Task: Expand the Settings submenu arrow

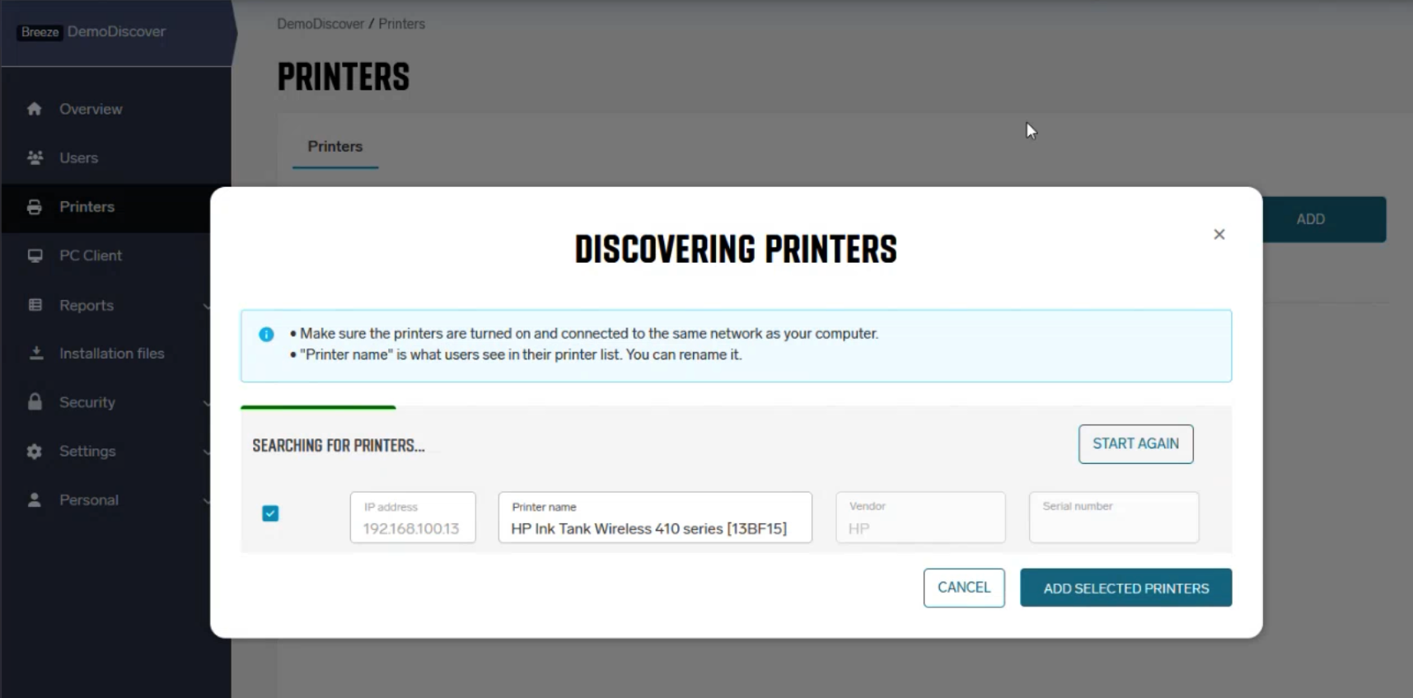Action: (206, 452)
